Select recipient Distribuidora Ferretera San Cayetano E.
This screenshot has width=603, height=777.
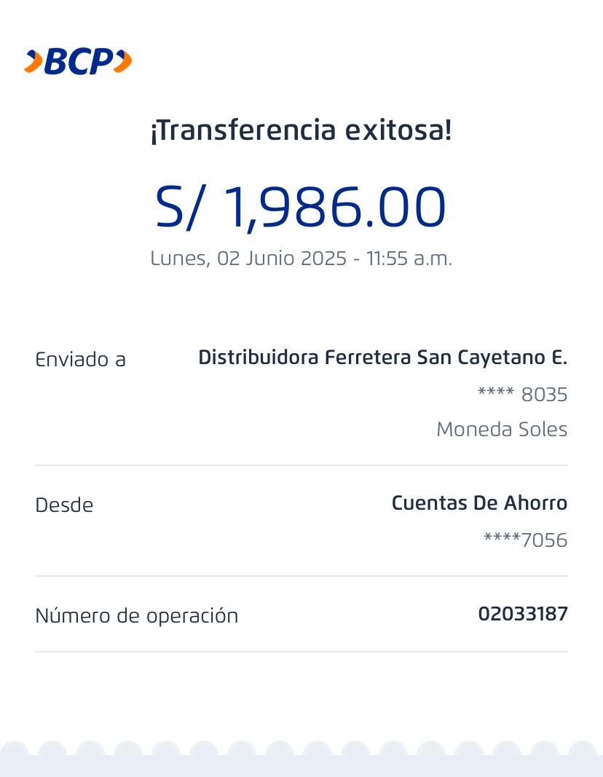(x=382, y=358)
